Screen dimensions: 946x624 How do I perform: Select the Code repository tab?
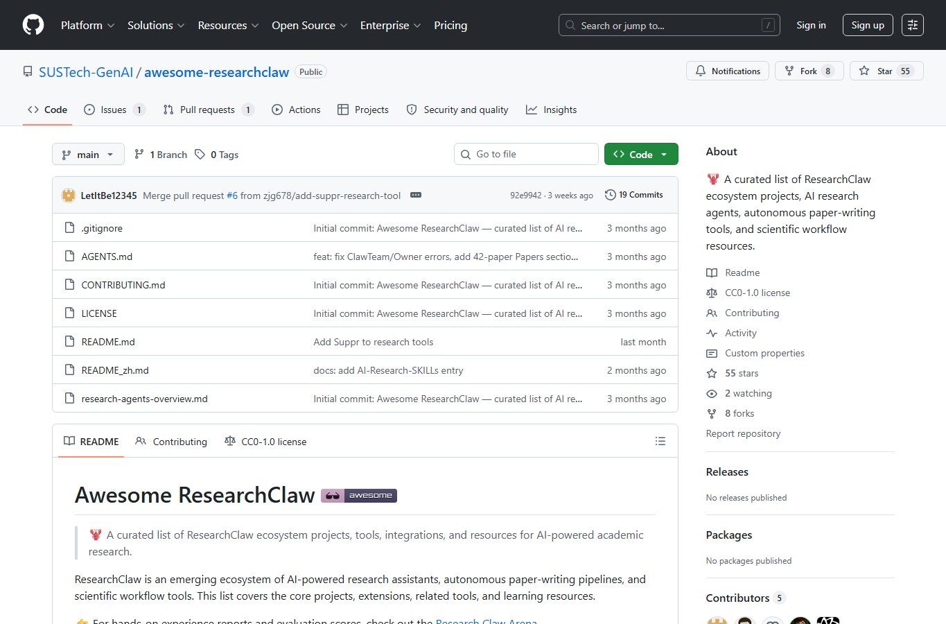pyautogui.click(x=47, y=110)
